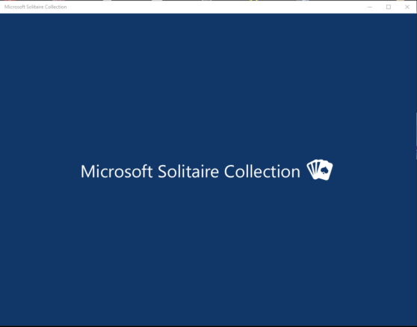Click the 'Microsoft Solitaire Collection' splash text
417x327 pixels.
(x=191, y=171)
